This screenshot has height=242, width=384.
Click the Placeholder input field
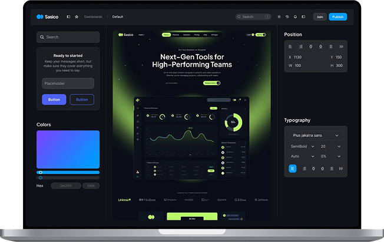coord(68,83)
